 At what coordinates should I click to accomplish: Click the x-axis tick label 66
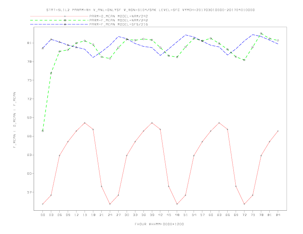pyautogui.click(x=228, y=215)
